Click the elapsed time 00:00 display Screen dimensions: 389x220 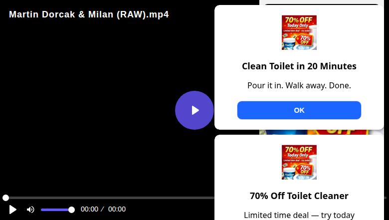(x=89, y=209)
